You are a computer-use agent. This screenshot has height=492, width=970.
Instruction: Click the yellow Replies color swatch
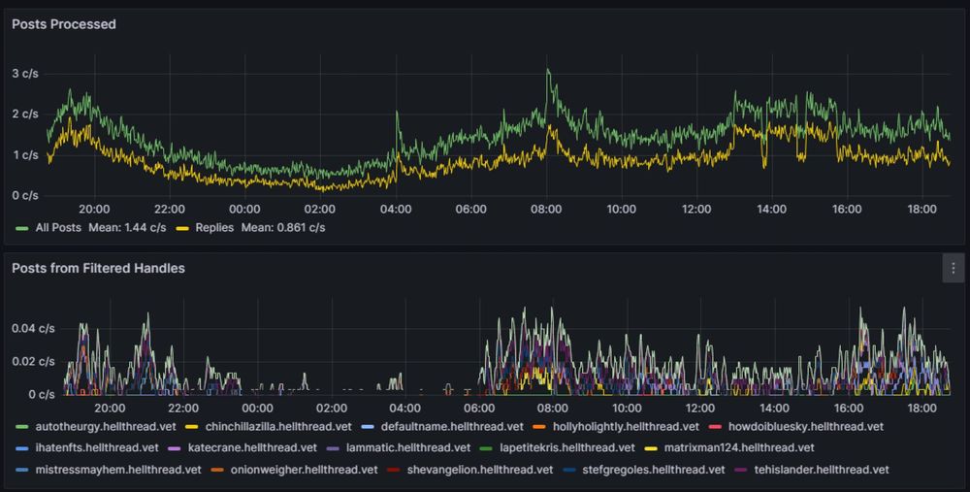tap(182, 228)
